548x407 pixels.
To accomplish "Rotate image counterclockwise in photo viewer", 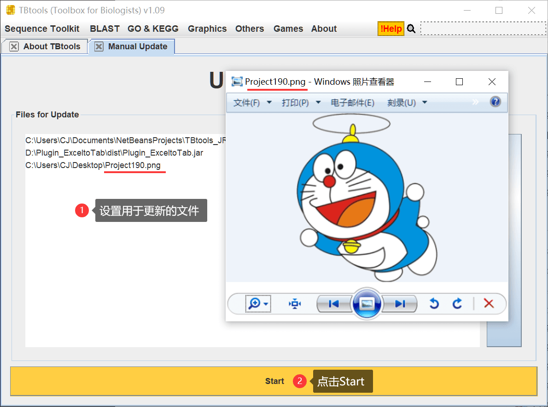I will pos(434,303).
